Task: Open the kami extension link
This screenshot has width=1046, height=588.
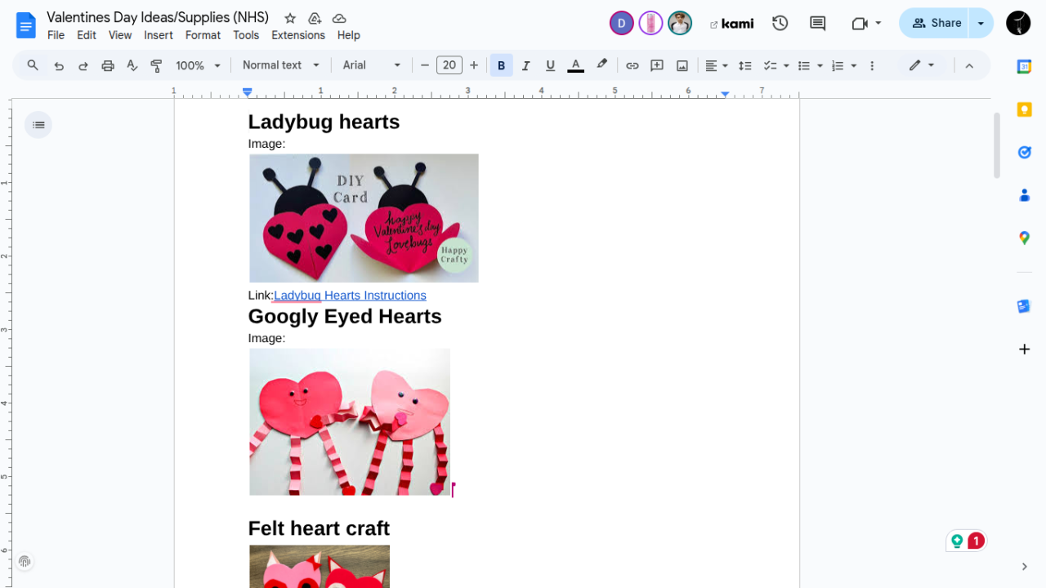Action: coord(731,24)
